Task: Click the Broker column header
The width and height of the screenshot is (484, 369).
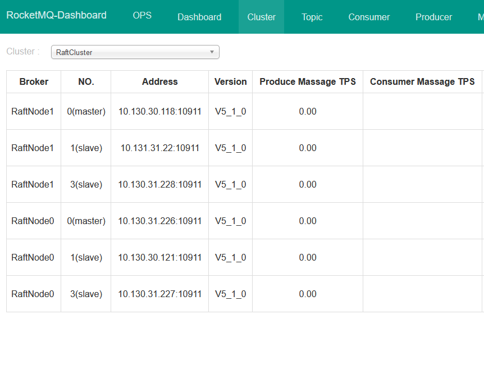Action: pos(34,82)
